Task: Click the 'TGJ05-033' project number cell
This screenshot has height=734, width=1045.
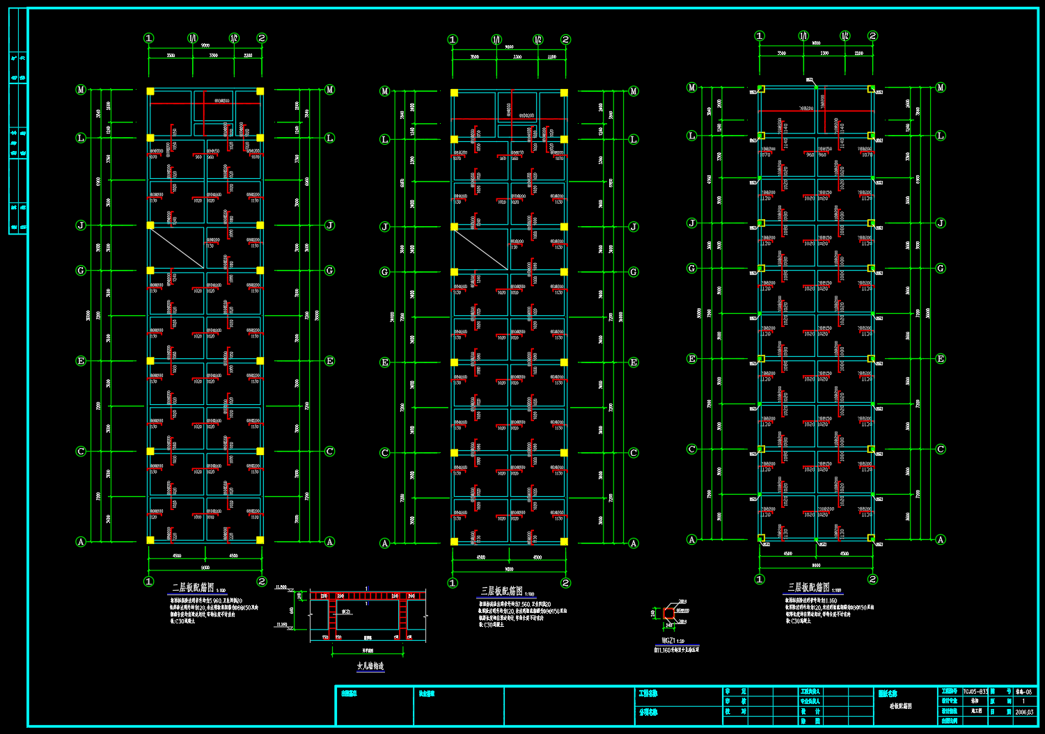Action: [x=975, y=692]
